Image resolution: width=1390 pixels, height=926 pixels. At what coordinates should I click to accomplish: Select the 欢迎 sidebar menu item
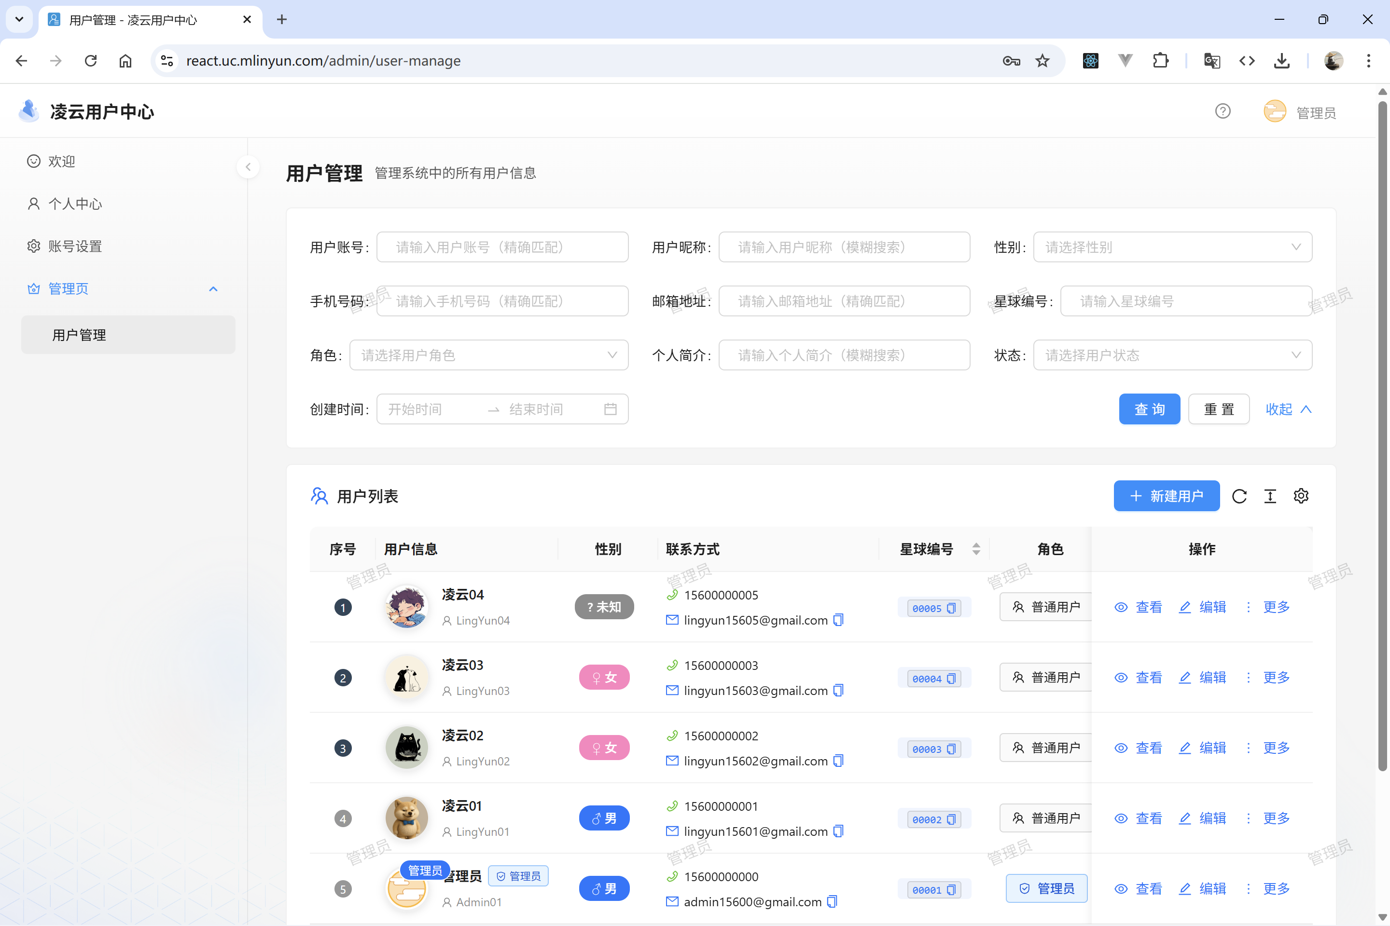(61, 161)
